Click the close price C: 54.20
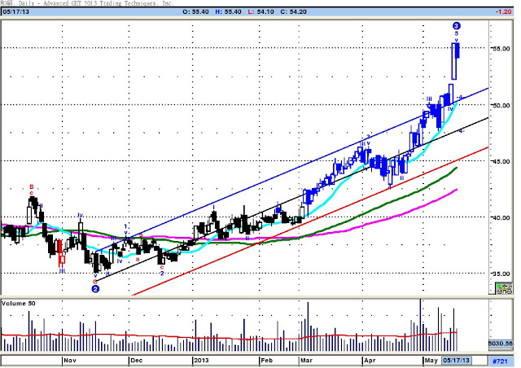Screen dimensions: 521x368 tap(293, 11)
